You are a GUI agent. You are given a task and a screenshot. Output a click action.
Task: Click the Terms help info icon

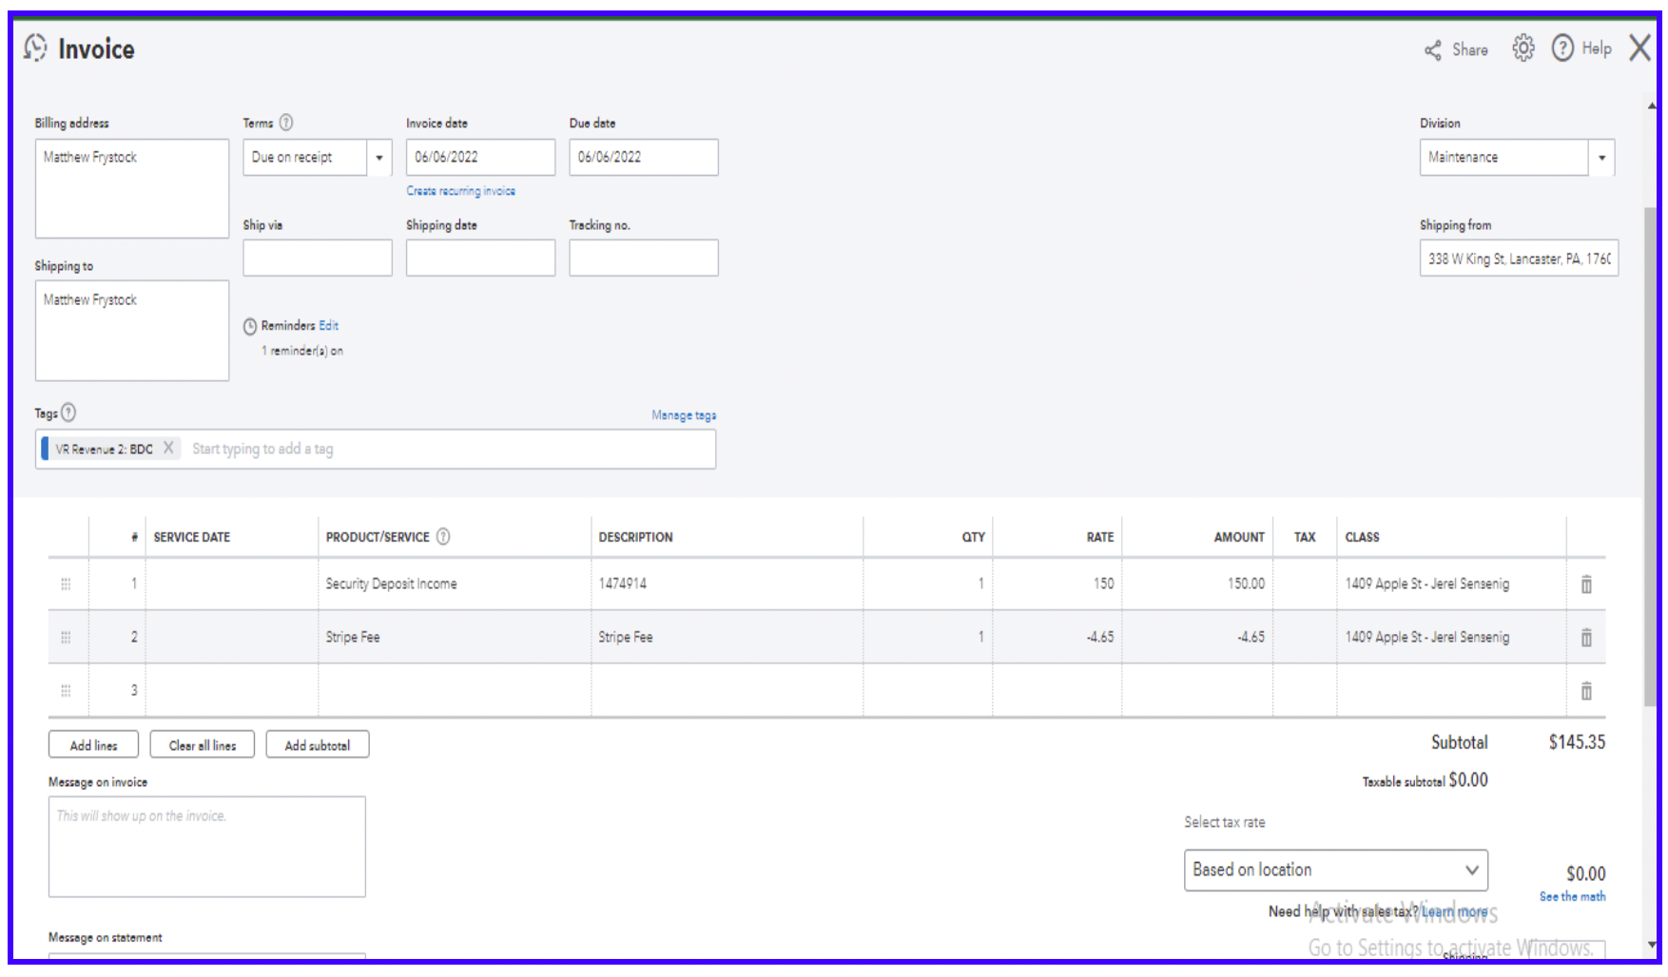(x=286, y=123)
